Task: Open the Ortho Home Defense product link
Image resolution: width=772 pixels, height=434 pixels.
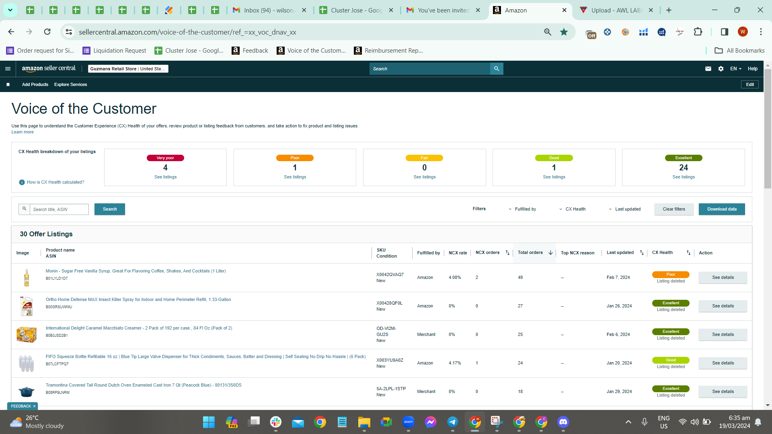Action: (138, 299)
